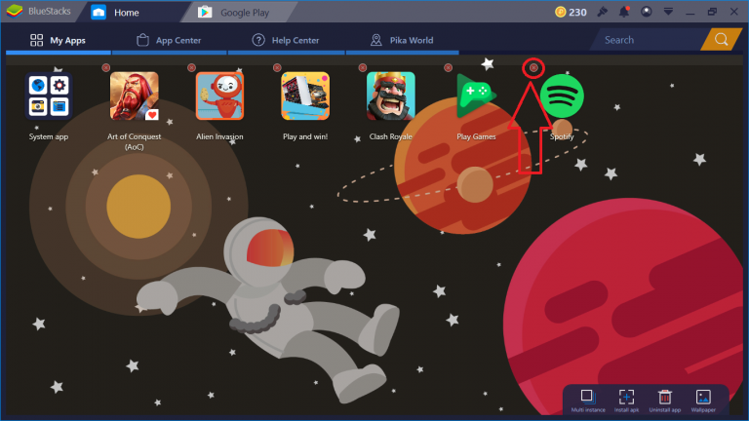
Task: Click the Clash Royale label text
Action: (391, 136)
